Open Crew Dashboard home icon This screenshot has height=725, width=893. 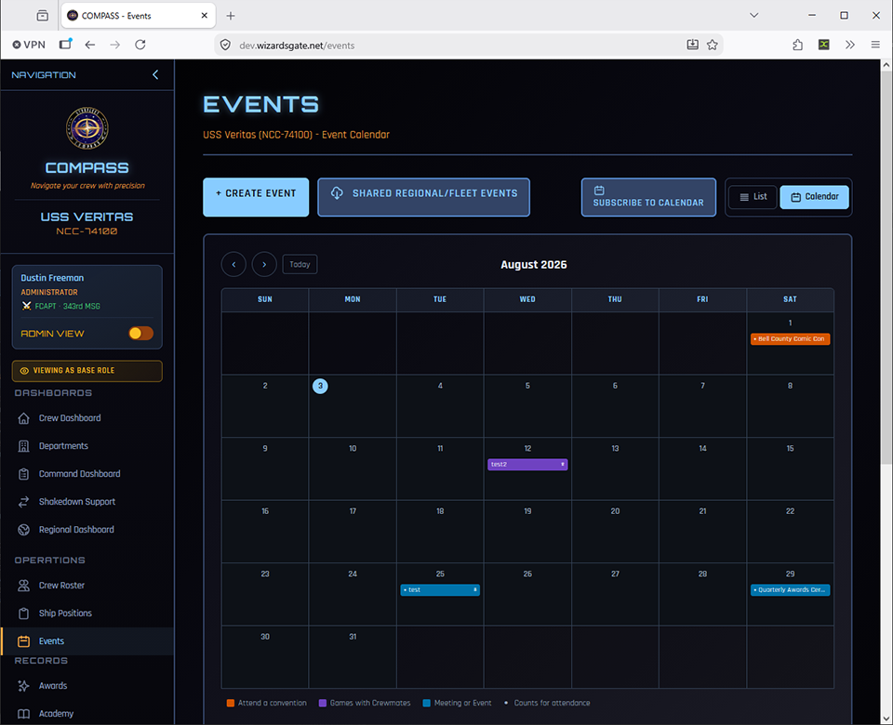coord(23,418)
